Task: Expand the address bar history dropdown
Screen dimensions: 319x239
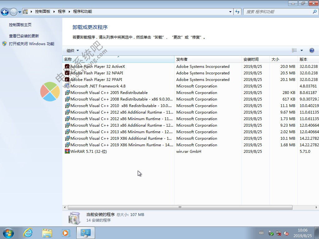Action: (230, 12)
